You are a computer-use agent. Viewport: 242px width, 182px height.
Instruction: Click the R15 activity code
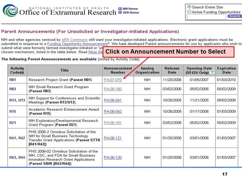(13, 111)
